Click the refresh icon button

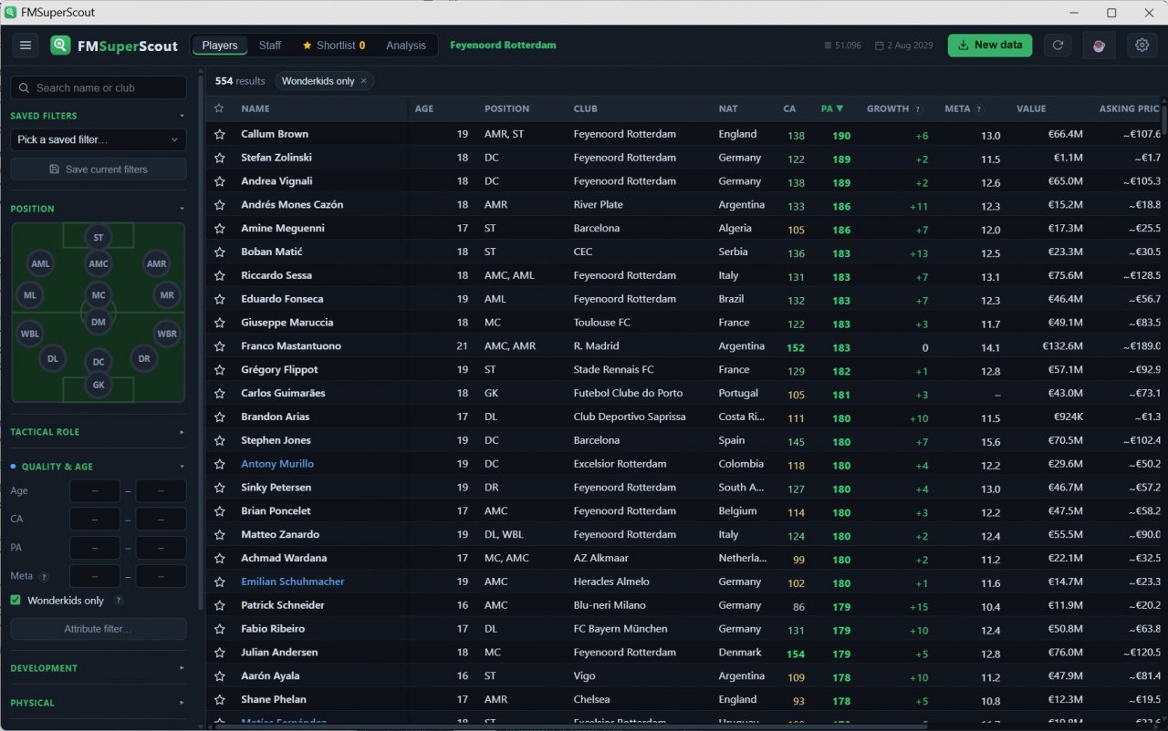click(1058, 46)
